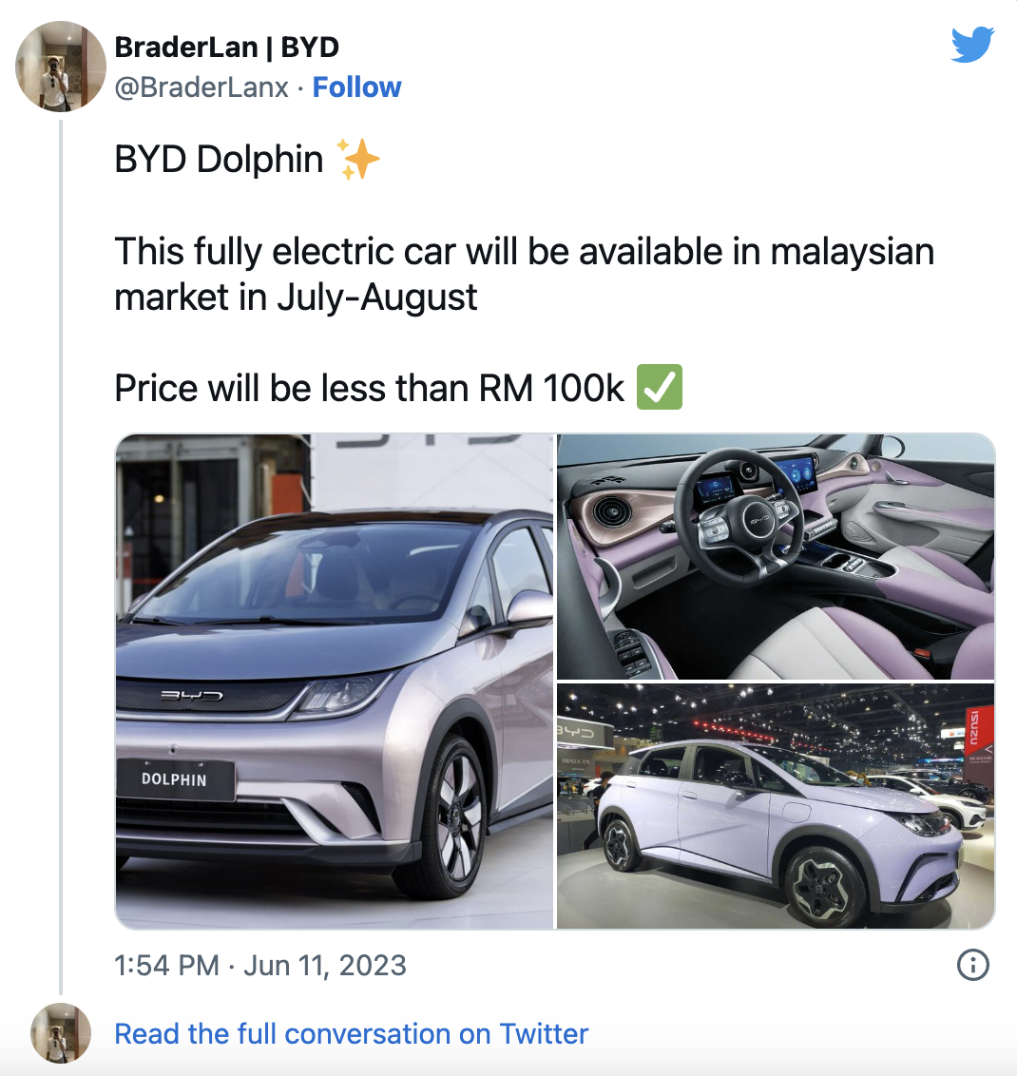Click the 'BYD Dolphin' tweet heading text
Image resolution: width=1017 pixels, height=1076 pixels.
pyautogui.click(x=219, y=159)
